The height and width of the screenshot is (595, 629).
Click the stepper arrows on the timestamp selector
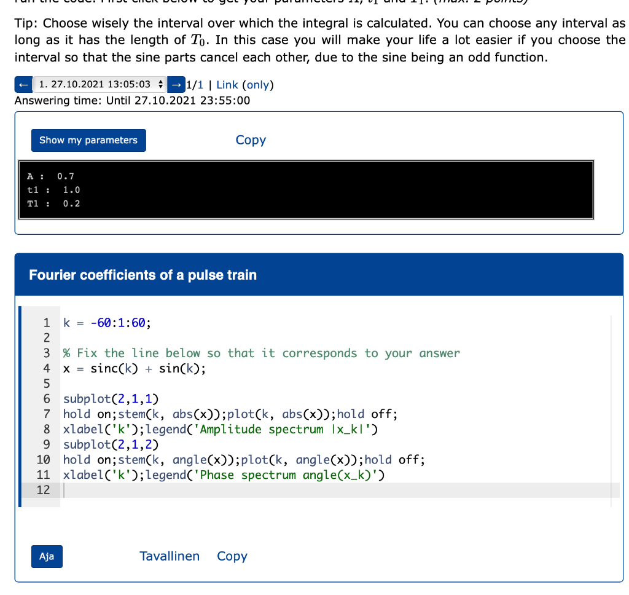160,84
